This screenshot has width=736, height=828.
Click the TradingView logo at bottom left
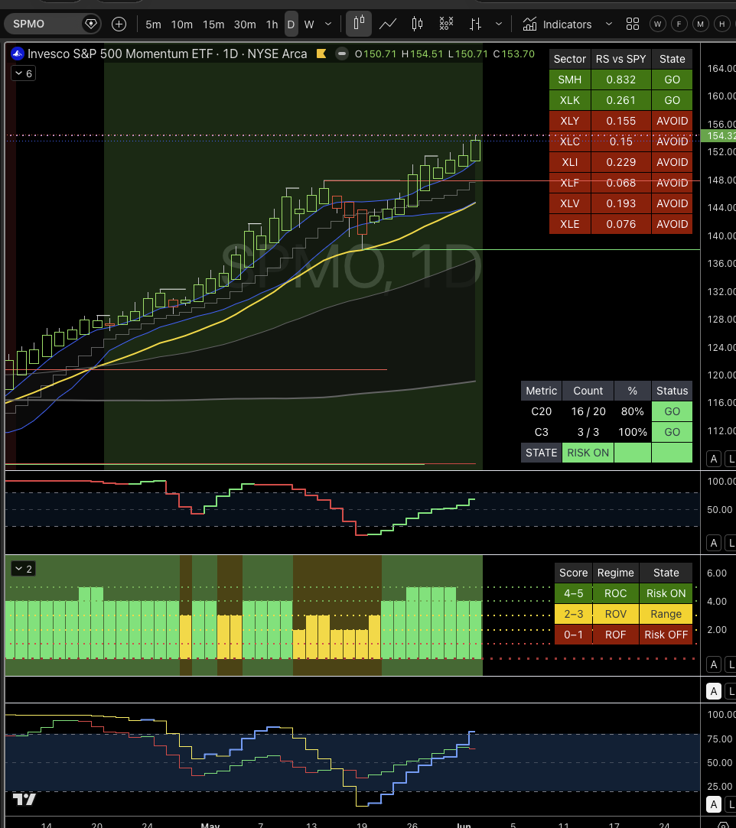(x=24, y=799)
